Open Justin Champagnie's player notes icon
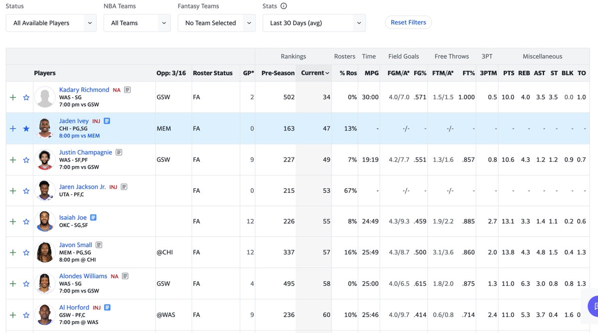Image resolution: width=598 pixels, height=333 pixels. point(119,153)
